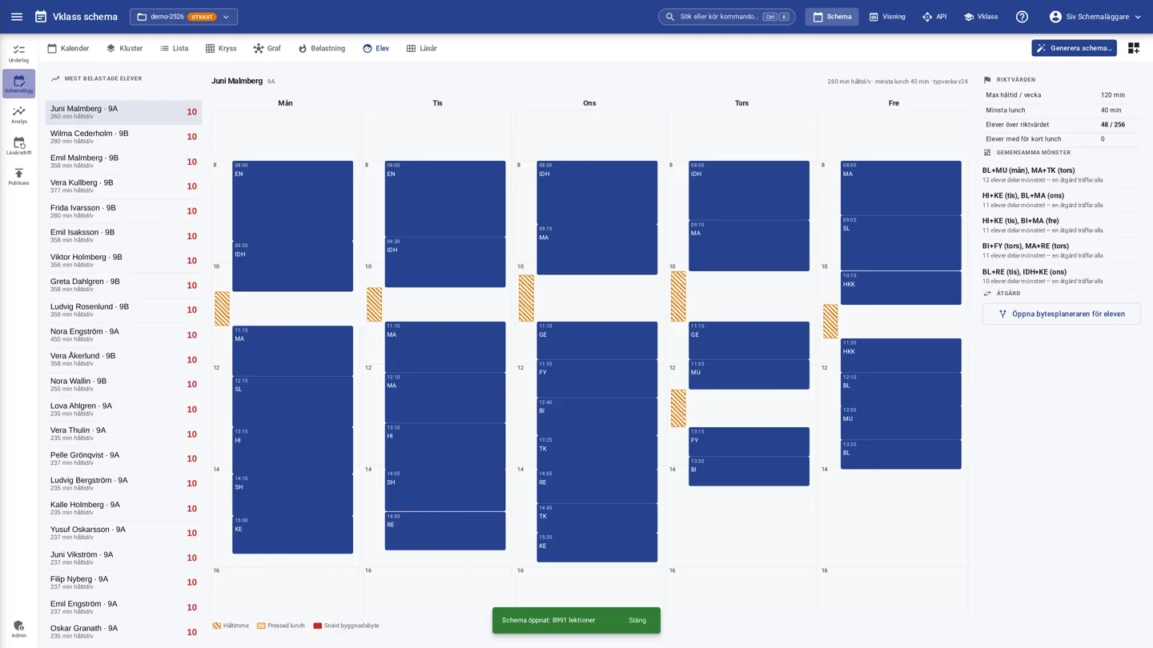This screenshot has width=1153, height=648.
Task: Select student Nora Engström 9A
Action: pyautogui.click(x=123, y=335)
